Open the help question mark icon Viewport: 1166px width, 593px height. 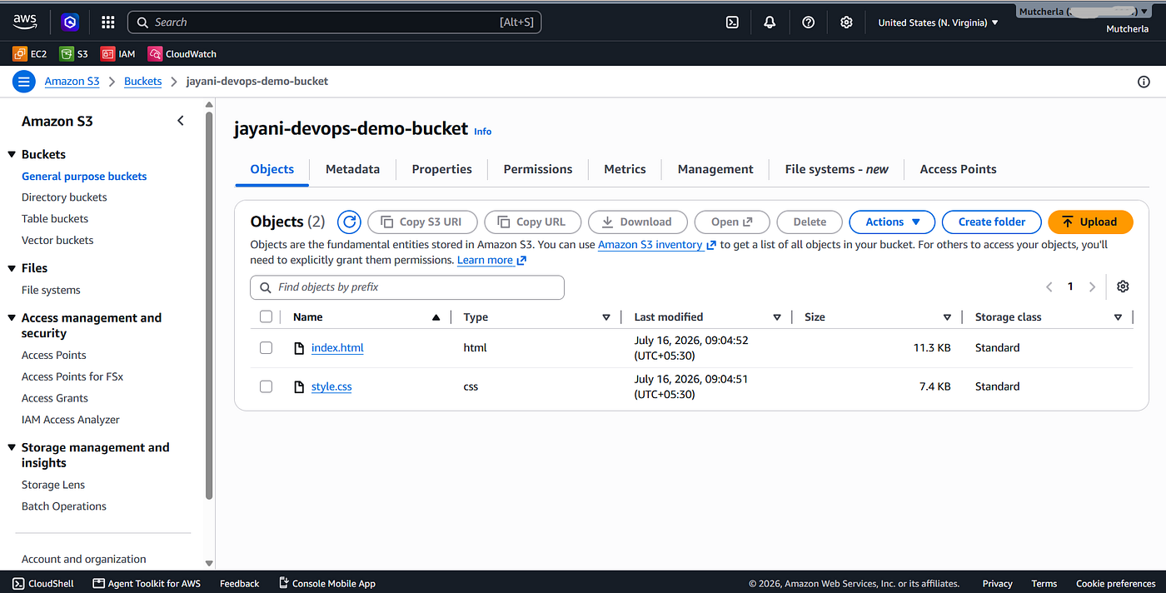[808, 22]
